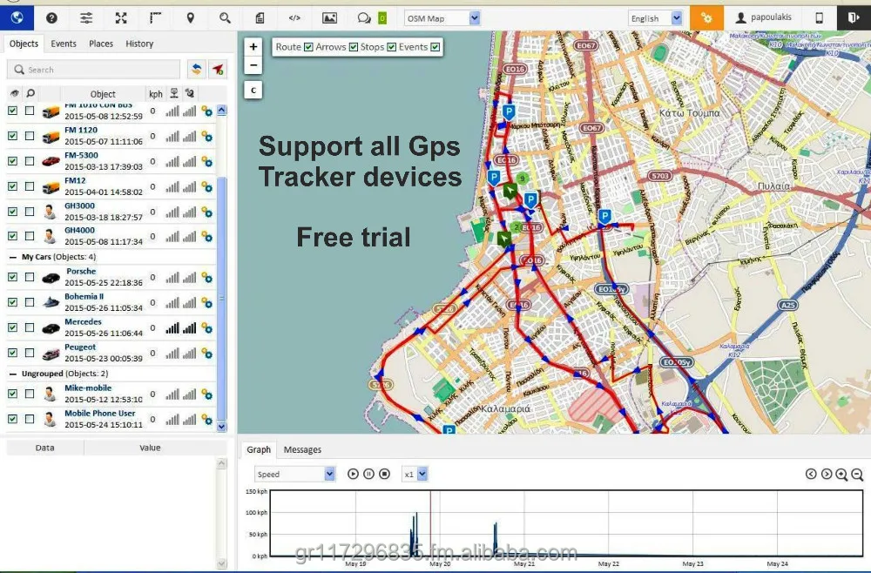Image resolution: width=871 pixels, height=573 pixels.
Task: Disable the Stops checkbox on the map
Action: [393, 47]
